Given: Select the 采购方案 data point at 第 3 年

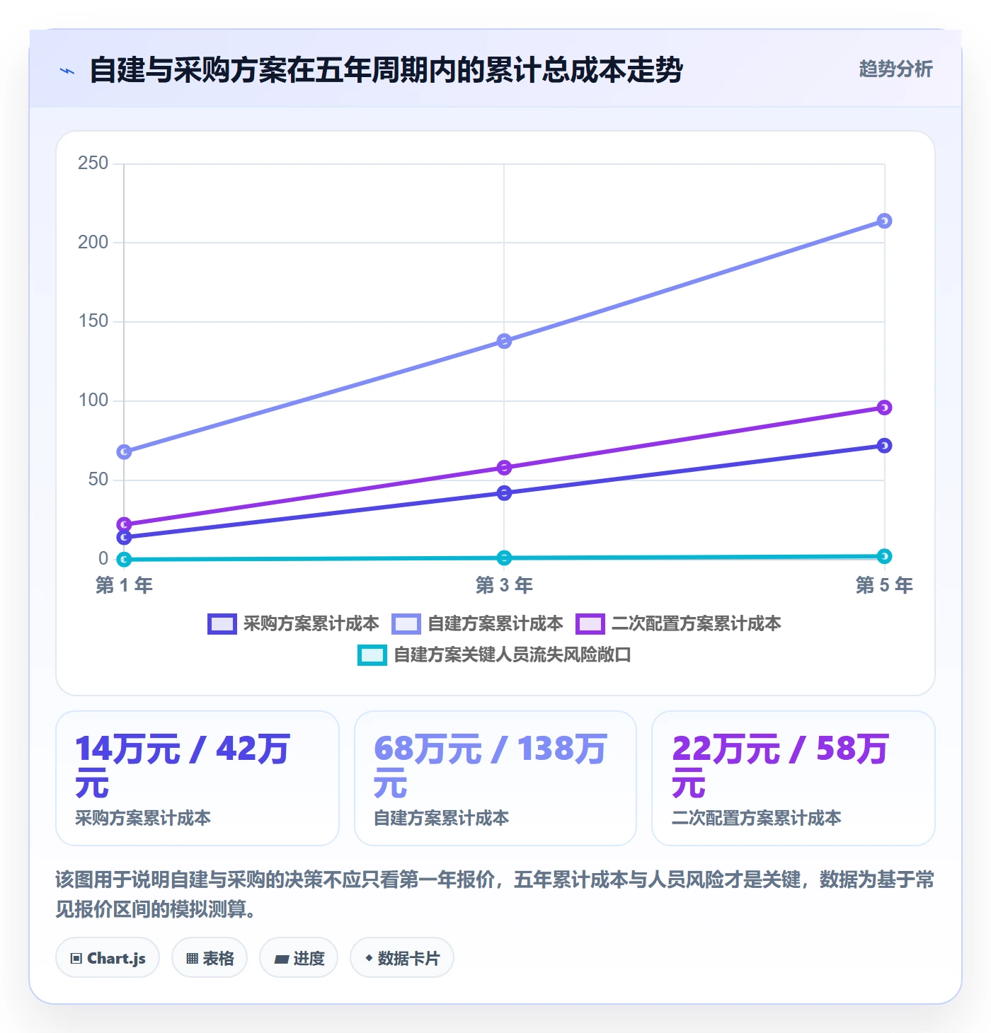Looking at the screenshot, I should click(x=504, y=493).
